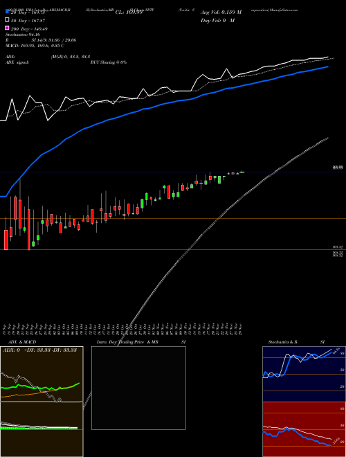Click the 'Avg Vol: 0.159 M' text
346x457 pixels.
221,12
